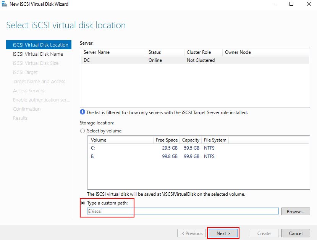The width and height of the screenshot is (317, 240).
Task: Minimize the wizard window
Action: [274, 4]
